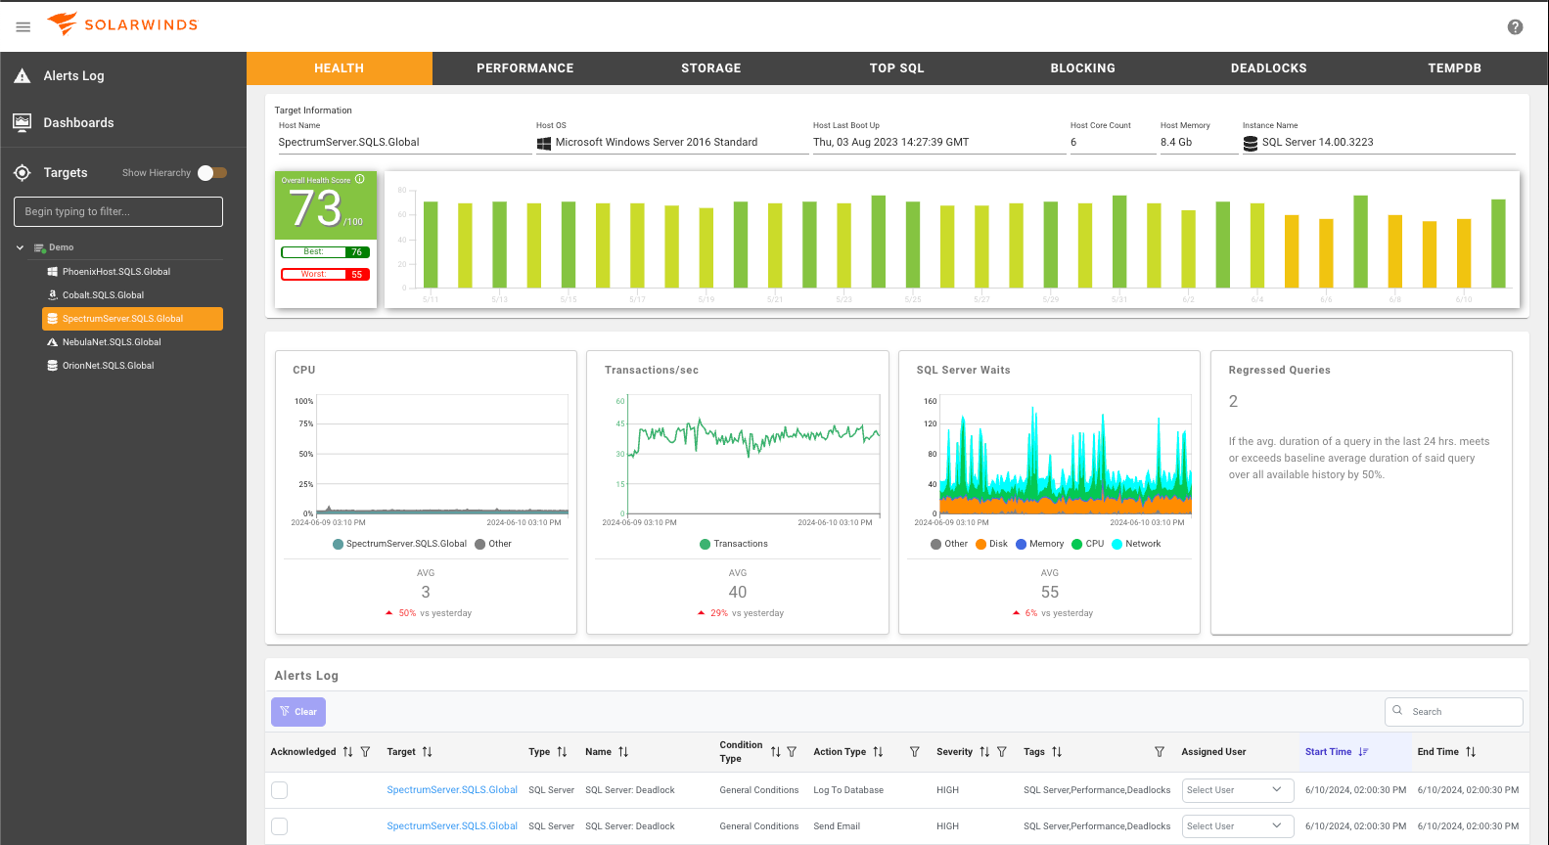
Task: Collapse the Demo group chevron
Action: coord(20,247)
